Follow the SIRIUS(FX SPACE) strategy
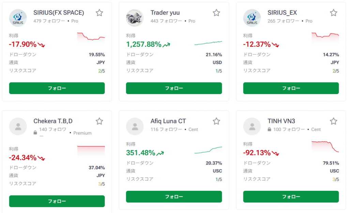Screen dimensions: 349x213 (57, 88)
